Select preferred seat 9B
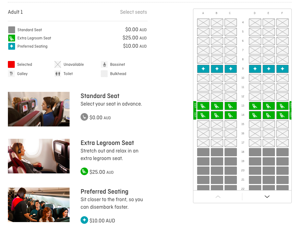 click(x=217, y=69)
